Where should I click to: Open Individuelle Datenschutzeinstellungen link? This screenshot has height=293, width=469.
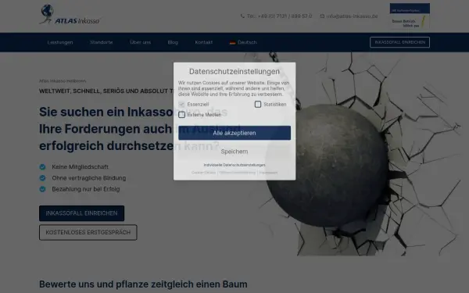(234, 165)
